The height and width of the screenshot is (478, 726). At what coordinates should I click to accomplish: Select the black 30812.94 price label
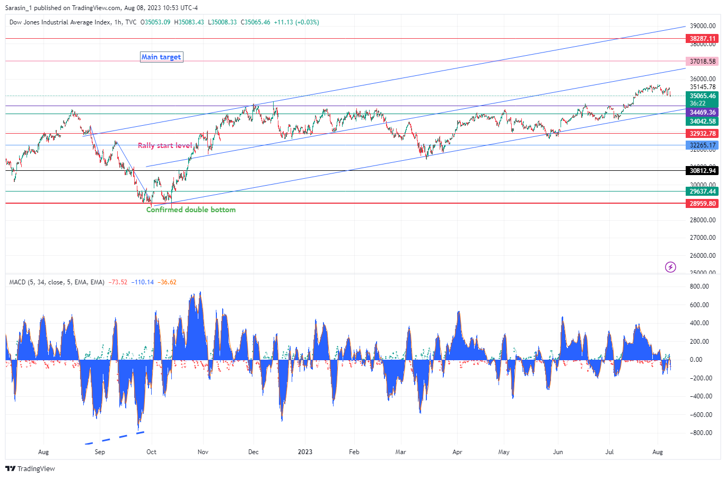[x=702, y=171]
